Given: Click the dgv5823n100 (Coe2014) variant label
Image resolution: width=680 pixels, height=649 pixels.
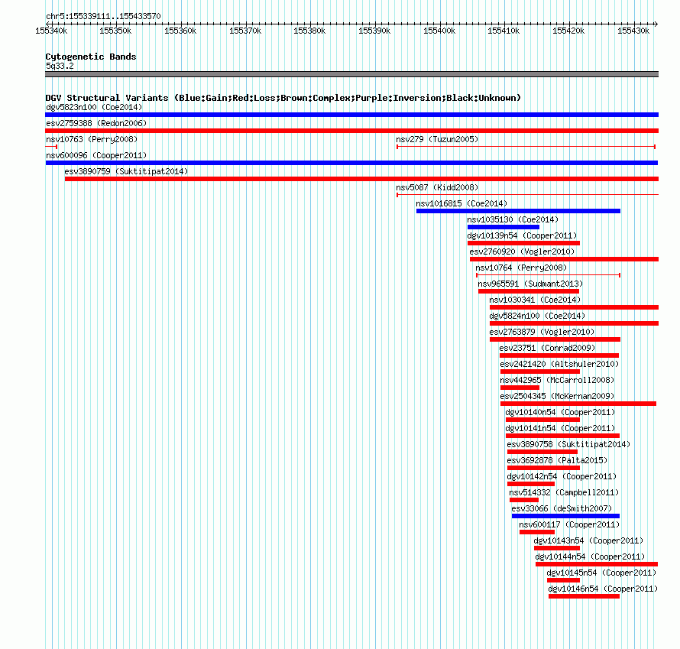Looking at the screenshot, I should [x=94, y=107].
